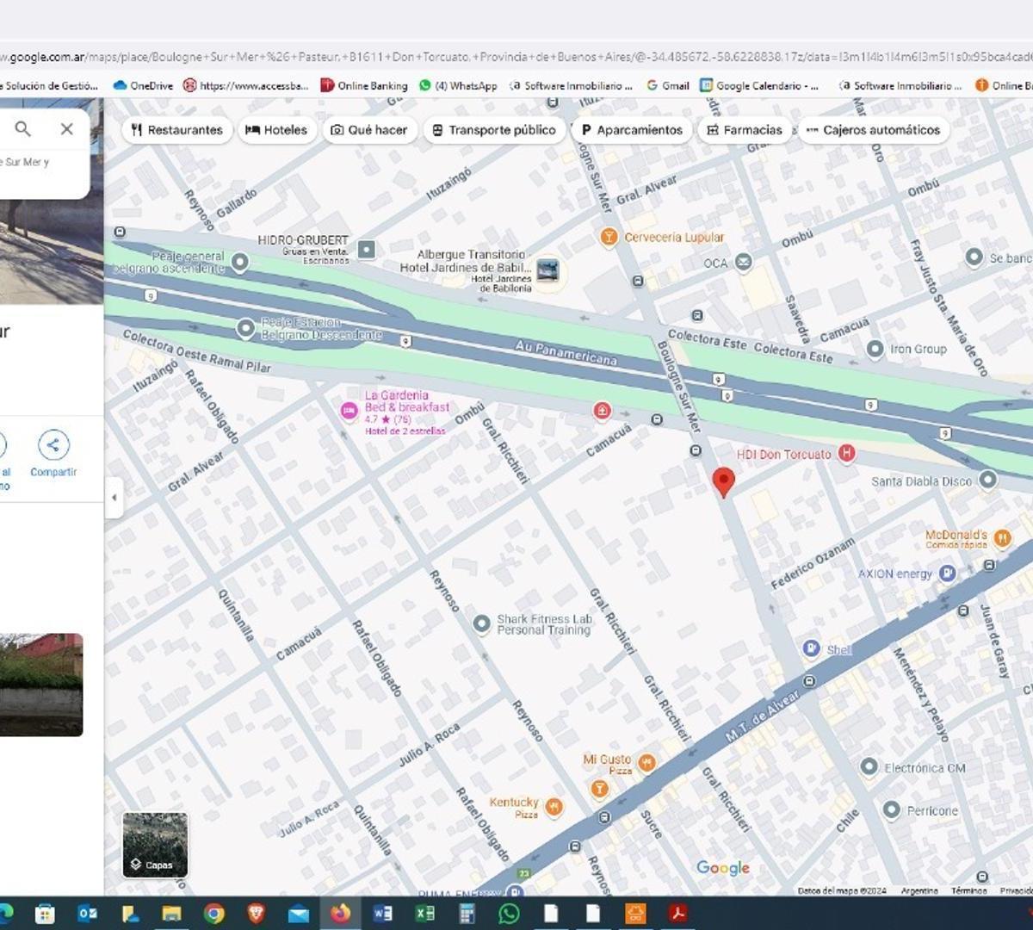
Task: Open the OneDrive bookmark
Action: [x=143, y=85]
